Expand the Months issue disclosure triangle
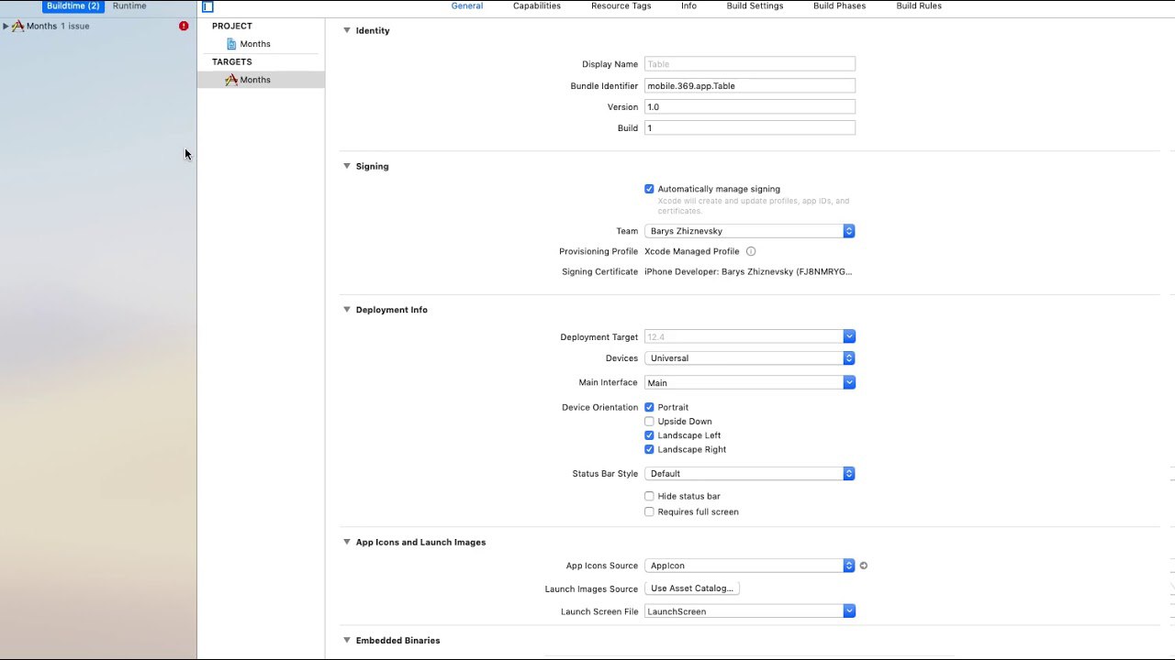Screen dimensions: 1175x660 tap(6, 26)
